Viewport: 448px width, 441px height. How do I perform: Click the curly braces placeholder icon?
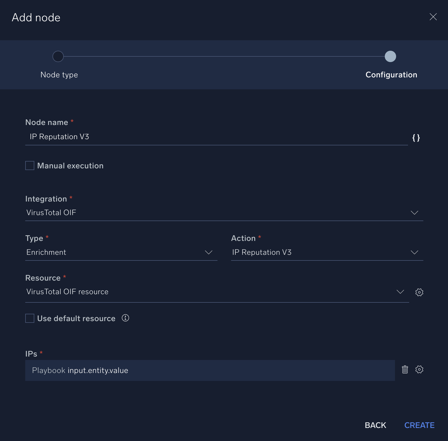pos(416,138)
